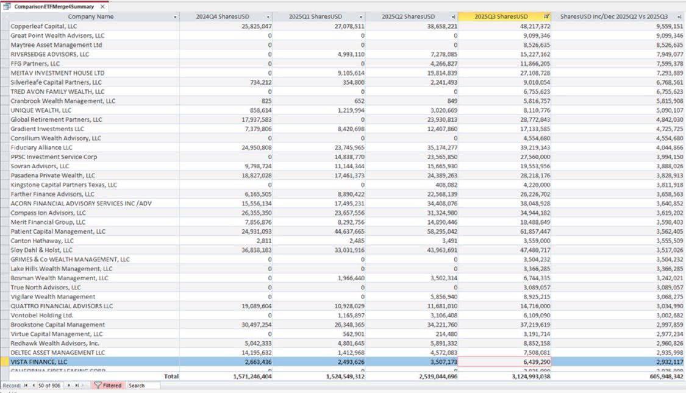The width and height of the screenshot is (686, 393).
Task: Click the current record number field
Action: [49, 386]
